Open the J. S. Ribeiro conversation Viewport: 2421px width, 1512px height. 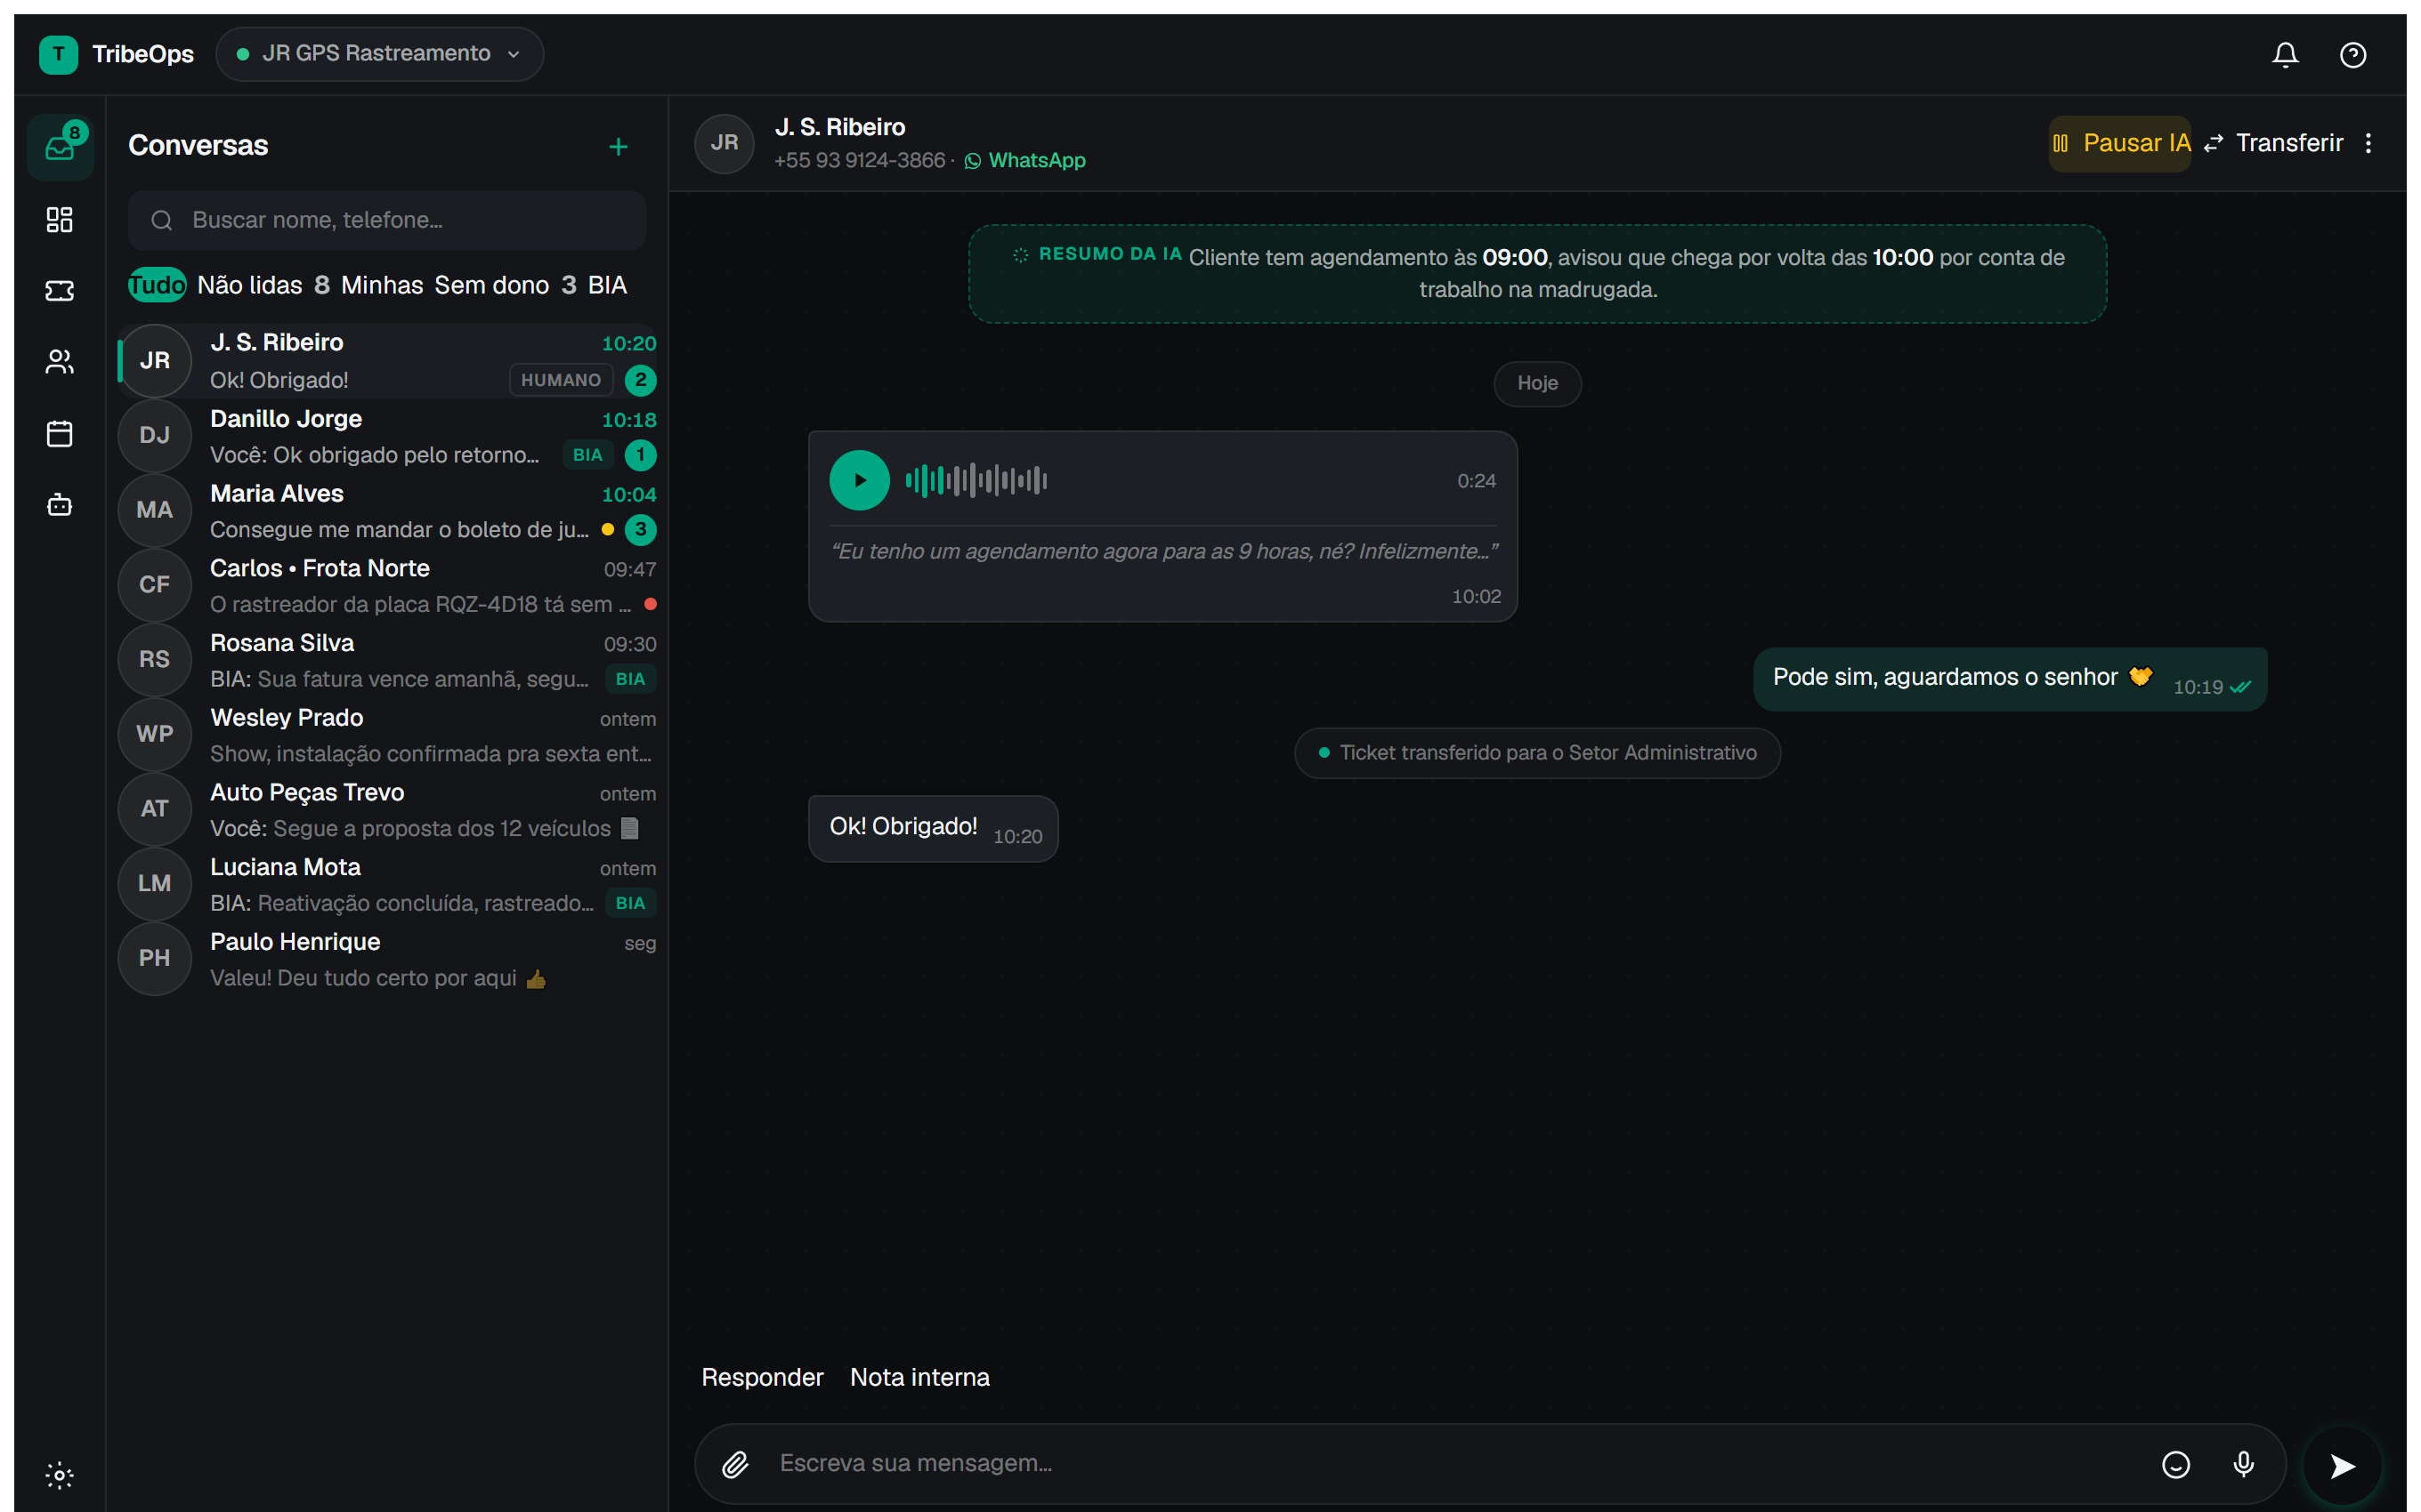387,361
